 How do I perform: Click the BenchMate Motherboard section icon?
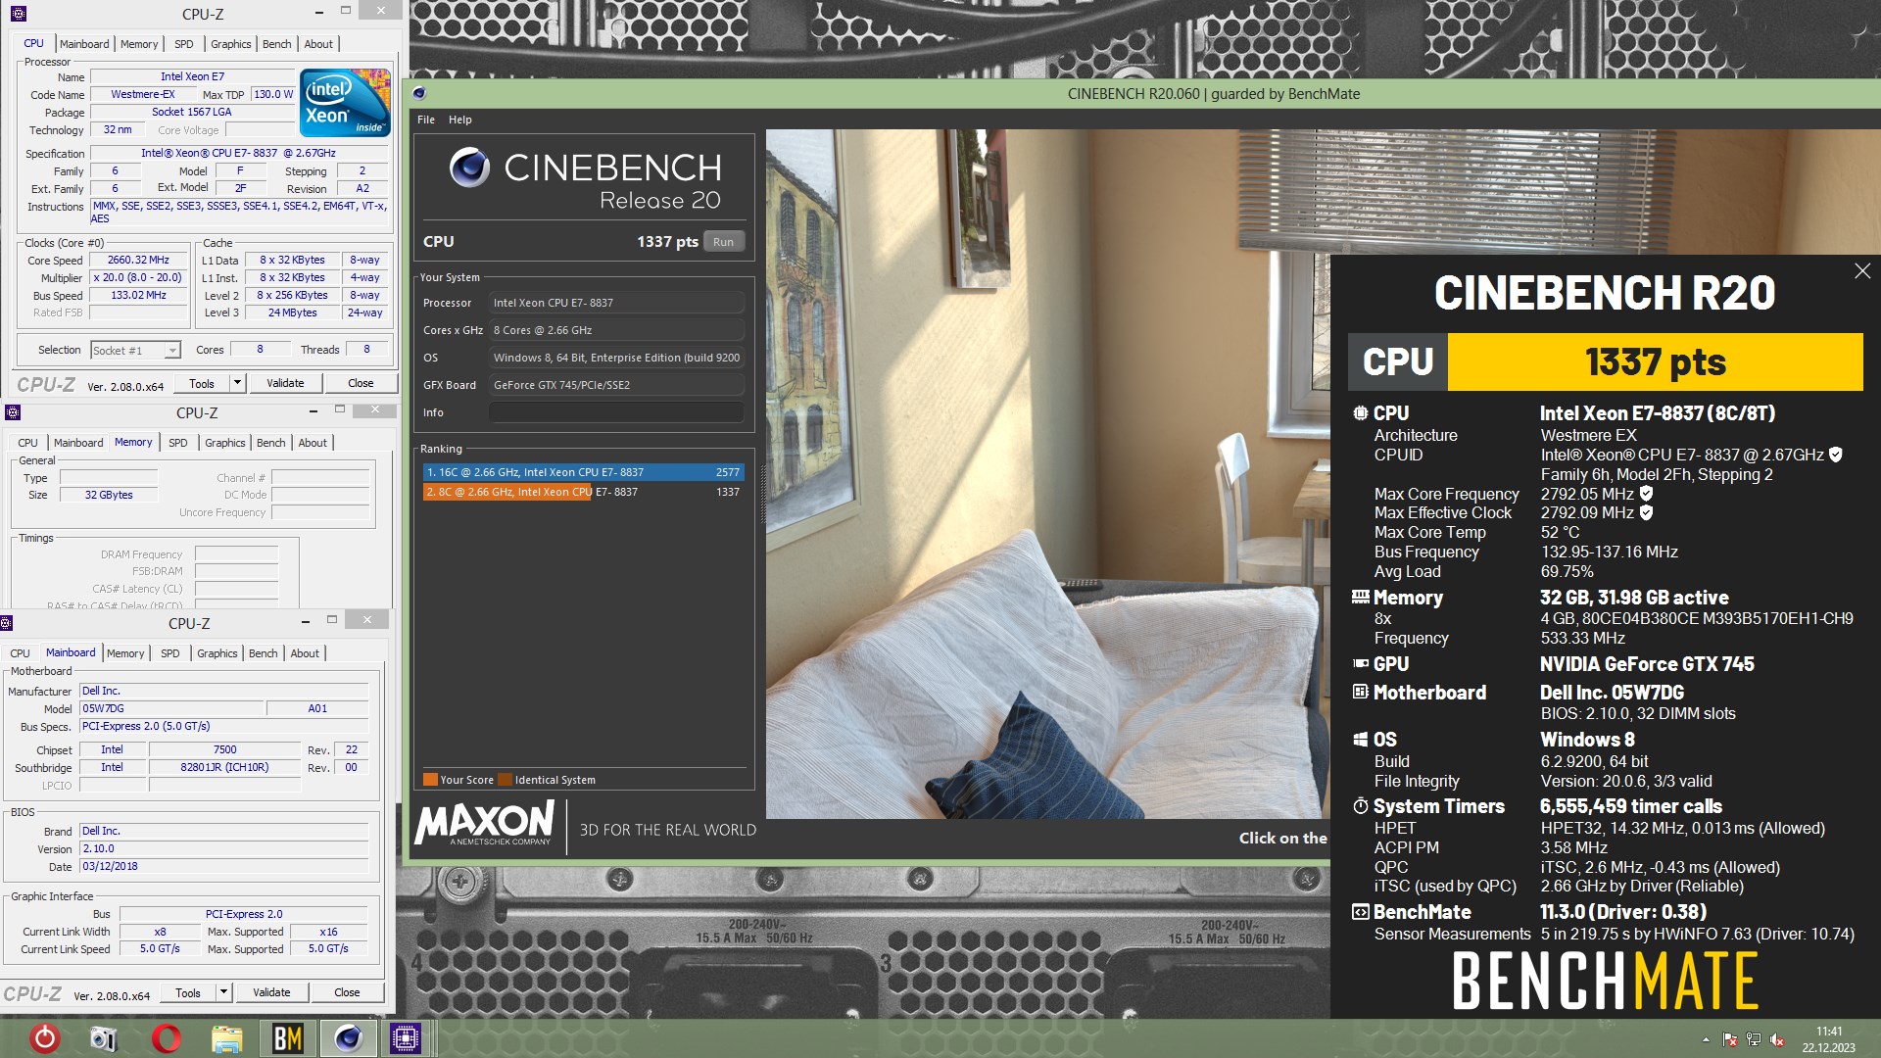pyautogui.click(x=1360, y=692)
